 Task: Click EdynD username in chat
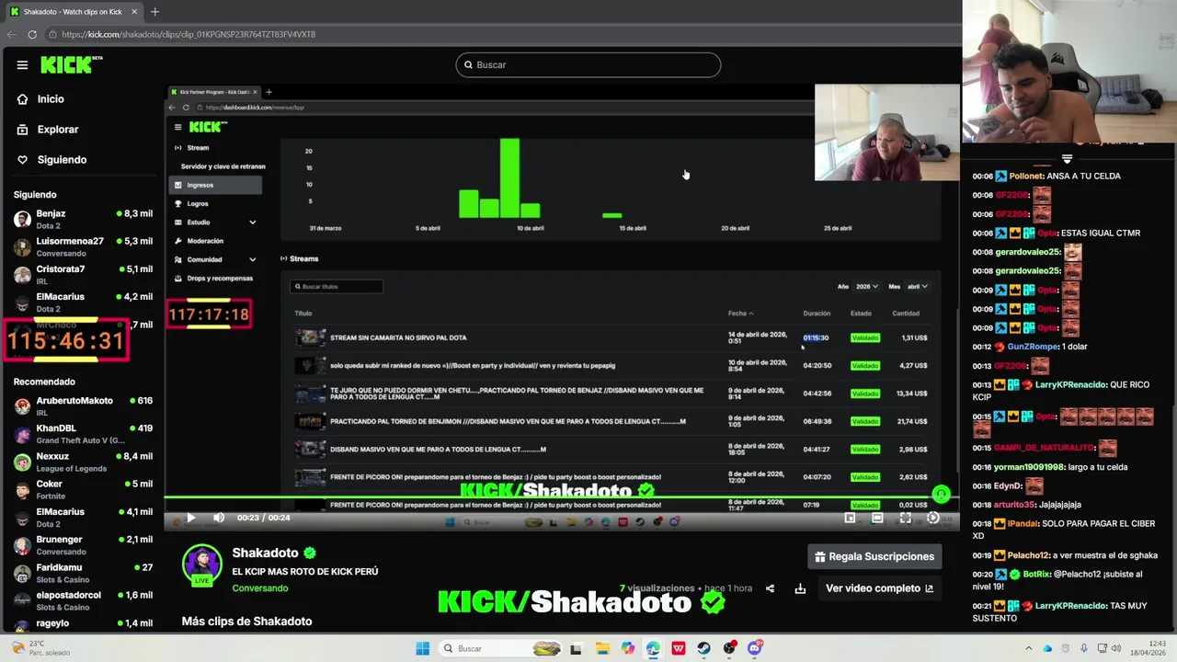(1008, 485)
